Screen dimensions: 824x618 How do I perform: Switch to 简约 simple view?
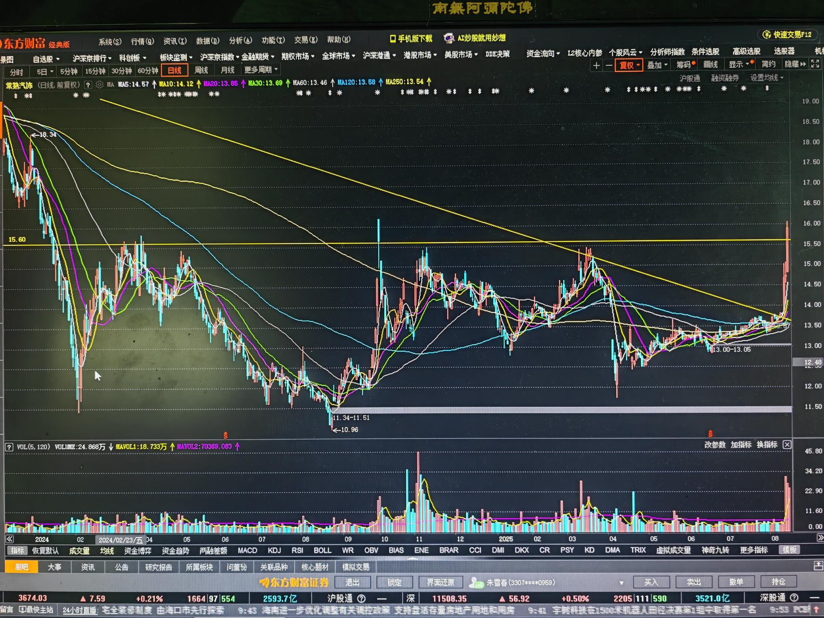(x=768, y=64)
